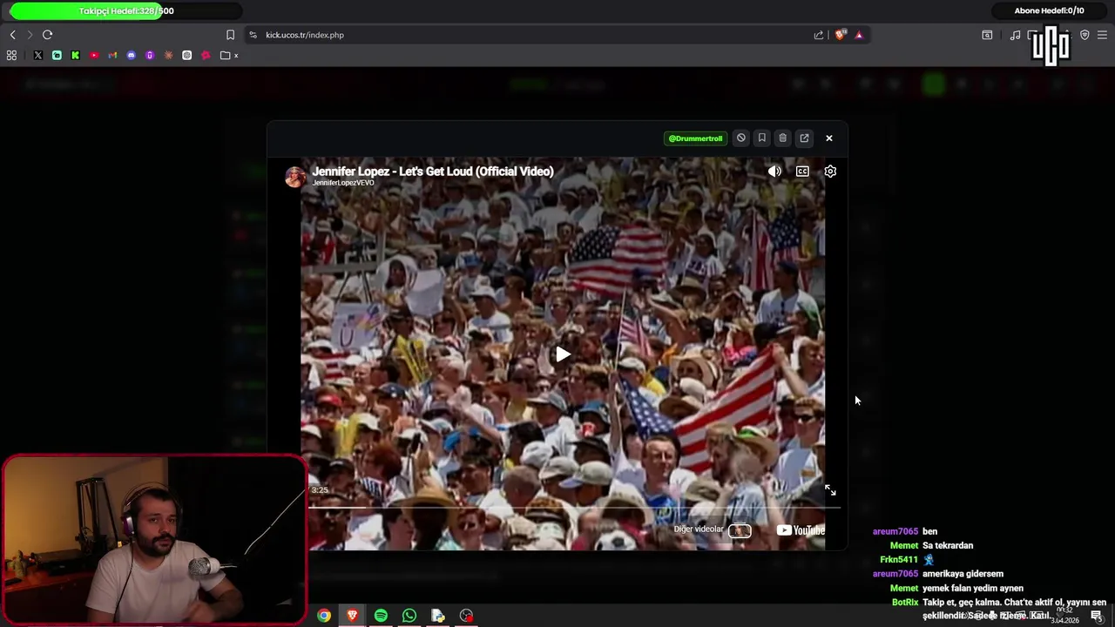Viewport: 1115px width, 627px height.
Task: Open the Brave VPN shield icon
Action: coord(1085,35)
